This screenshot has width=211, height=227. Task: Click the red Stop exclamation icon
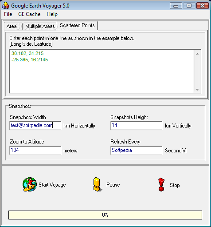[x=161, y=184]
